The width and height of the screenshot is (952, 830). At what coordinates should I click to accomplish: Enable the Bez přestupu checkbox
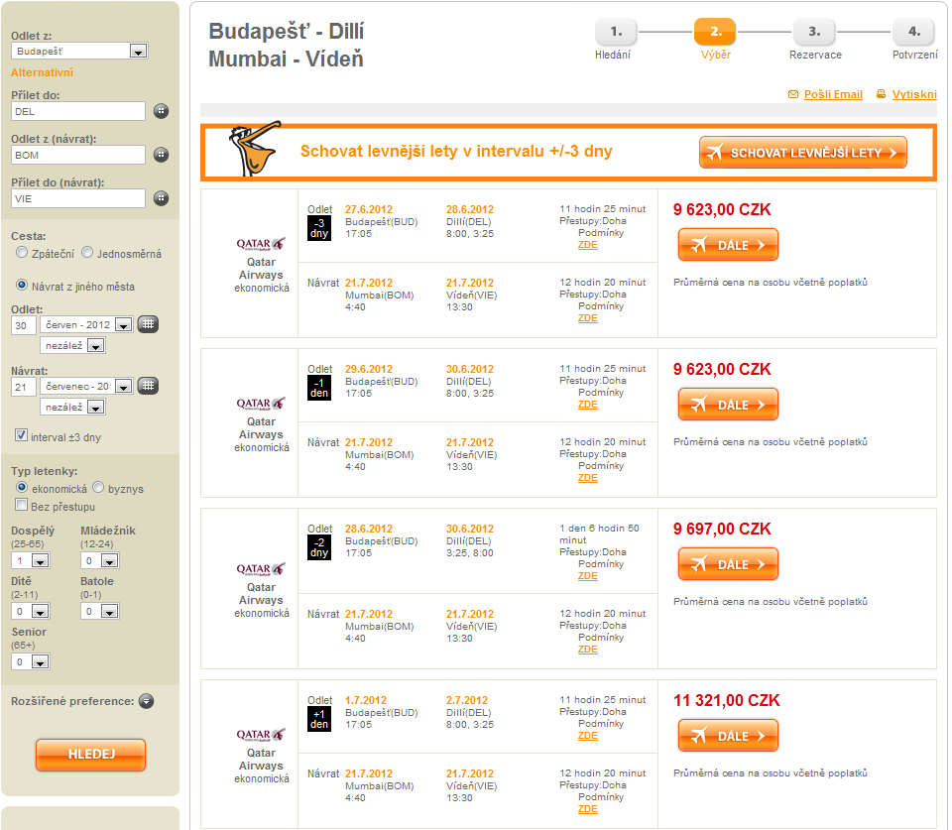[x=22, y=506]
